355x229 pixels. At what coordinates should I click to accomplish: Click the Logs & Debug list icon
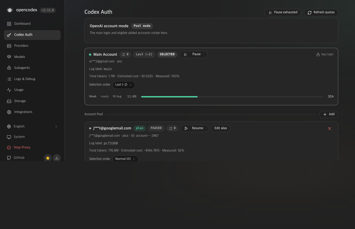9,79
